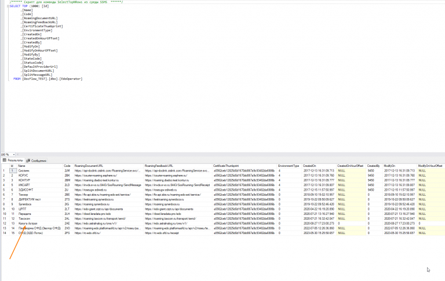Select CreatedOn cell '2018-09-10 15:02:10.957'
Screen dimensions: 445x281
click(319, 195)
